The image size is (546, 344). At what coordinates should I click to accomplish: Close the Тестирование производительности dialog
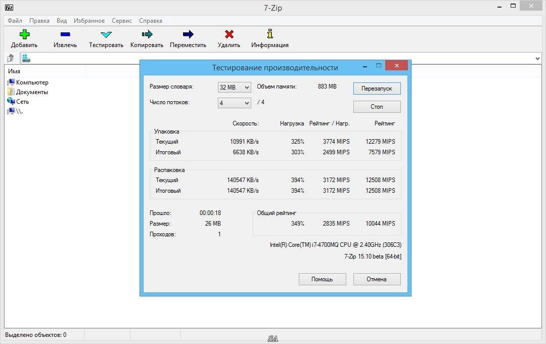[396, 65]
